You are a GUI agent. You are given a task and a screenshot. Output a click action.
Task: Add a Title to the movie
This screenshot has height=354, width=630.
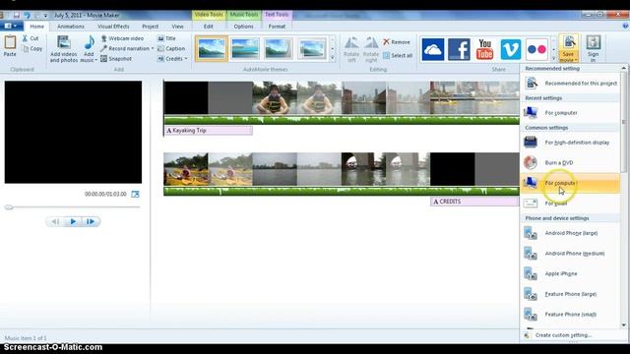click(166, 38)
